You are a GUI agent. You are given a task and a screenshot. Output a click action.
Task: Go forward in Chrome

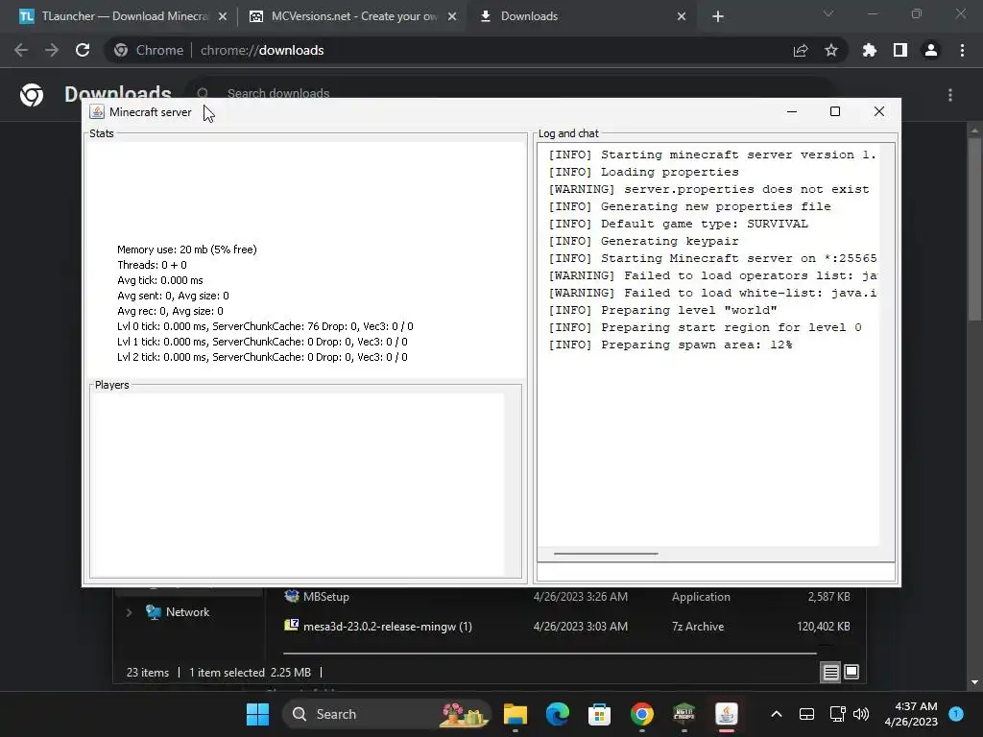52,50
